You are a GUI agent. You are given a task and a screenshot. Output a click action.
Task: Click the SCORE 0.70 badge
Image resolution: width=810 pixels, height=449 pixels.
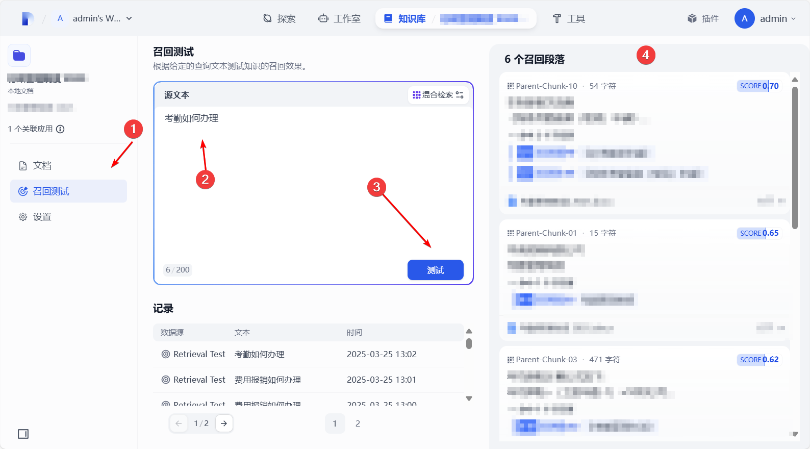[759, 86]
